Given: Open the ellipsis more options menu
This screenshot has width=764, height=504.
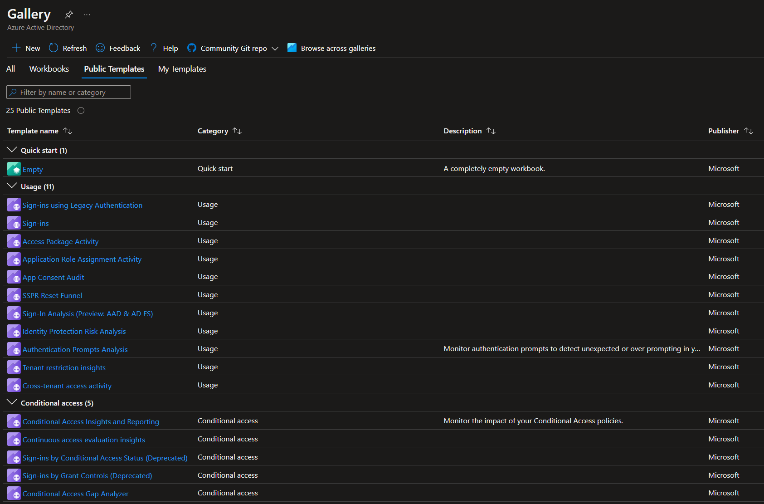Looking at the screenshot, I should [x=87, y=15].
